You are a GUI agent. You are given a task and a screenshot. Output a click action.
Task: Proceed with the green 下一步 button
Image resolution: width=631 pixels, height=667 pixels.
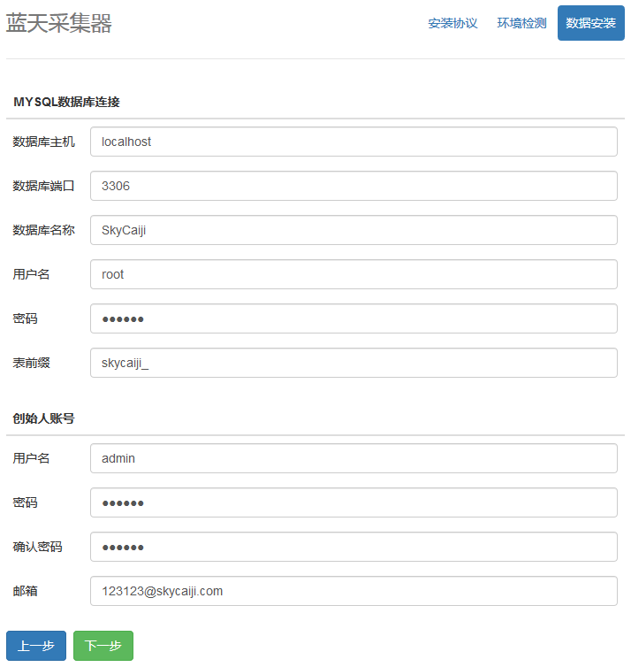pyautogui.click(x=103, y=646)
